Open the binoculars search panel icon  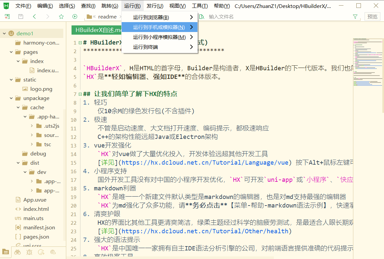17,252
